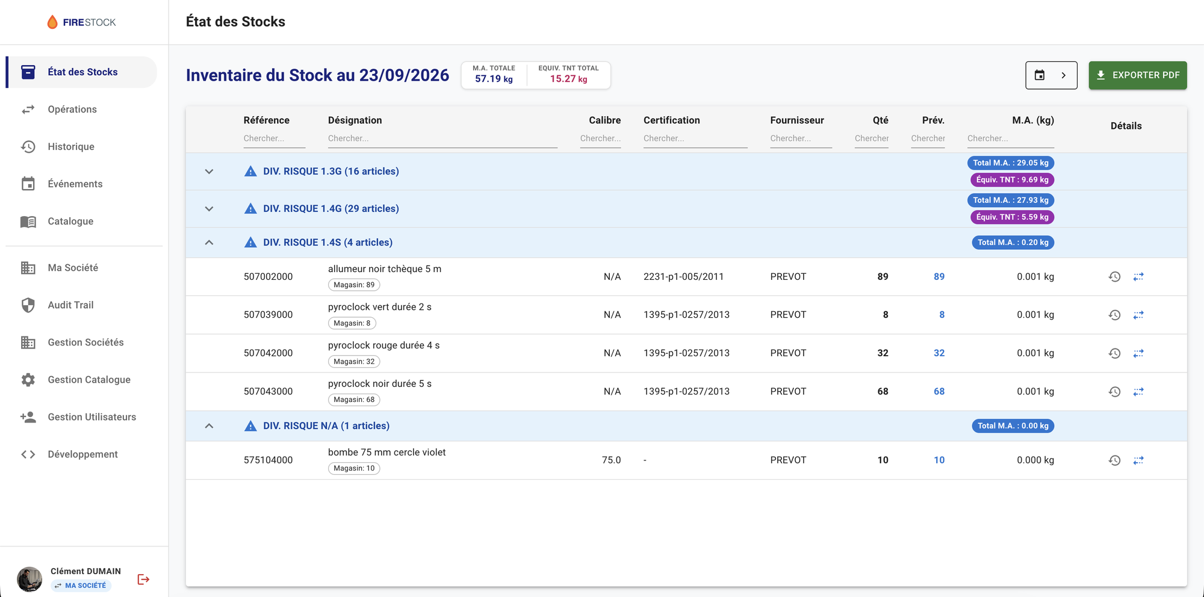The image size is (1204, 597).
Task: Click reference 507039000 cell
Action: click(268, 315)
